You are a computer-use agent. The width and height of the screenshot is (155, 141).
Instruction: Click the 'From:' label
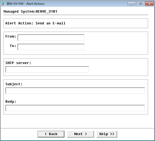pyautogui.click(x=11, y=36)
